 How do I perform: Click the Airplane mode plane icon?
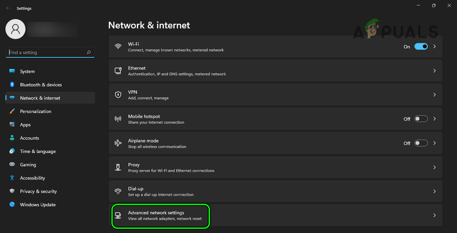[118, 143]
